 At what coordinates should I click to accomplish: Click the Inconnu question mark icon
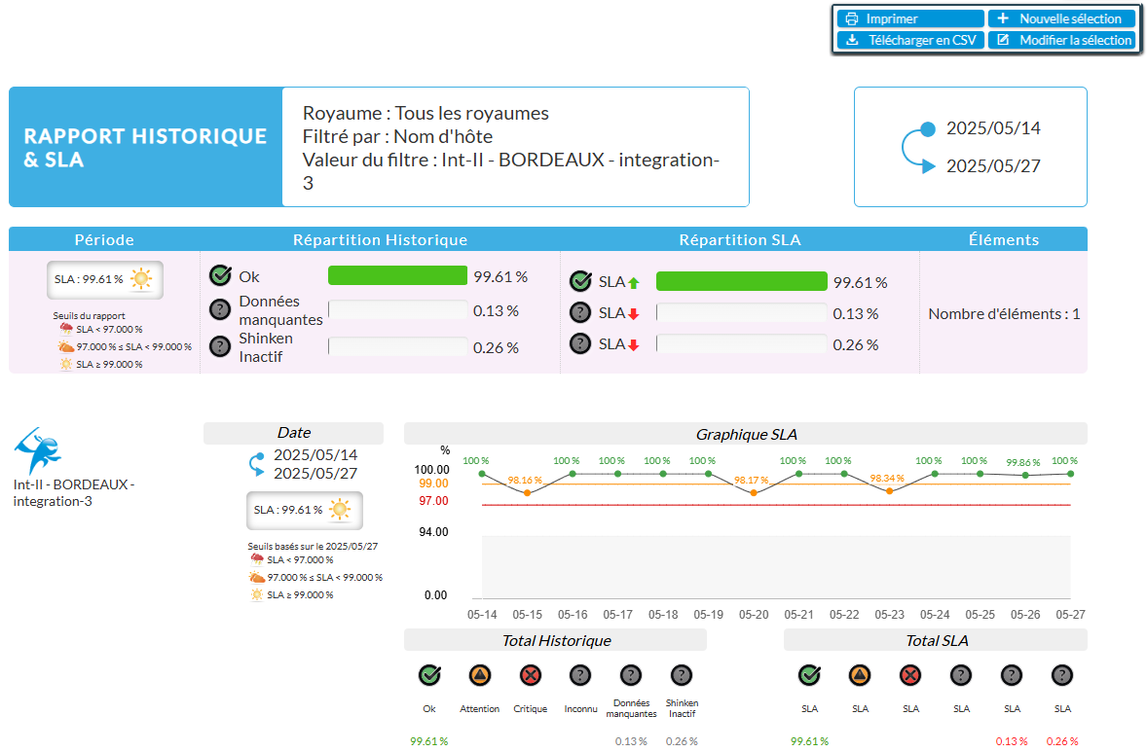click(580, 675)
